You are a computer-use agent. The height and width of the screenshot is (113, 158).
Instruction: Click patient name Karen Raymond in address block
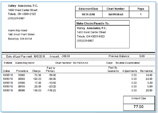[x=18, y=30]
